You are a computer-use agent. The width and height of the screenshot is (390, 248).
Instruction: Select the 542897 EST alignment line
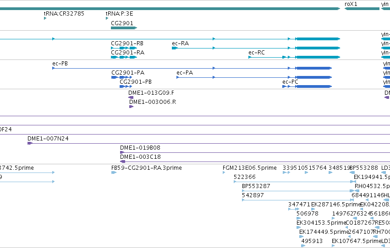[x=298, y=200]
